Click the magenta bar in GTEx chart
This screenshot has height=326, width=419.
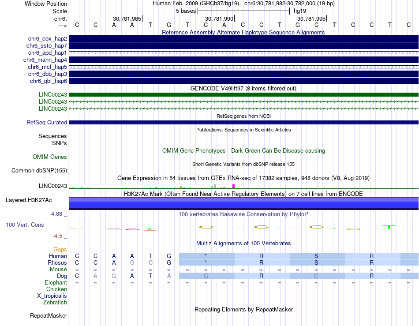tap(234, 186)
